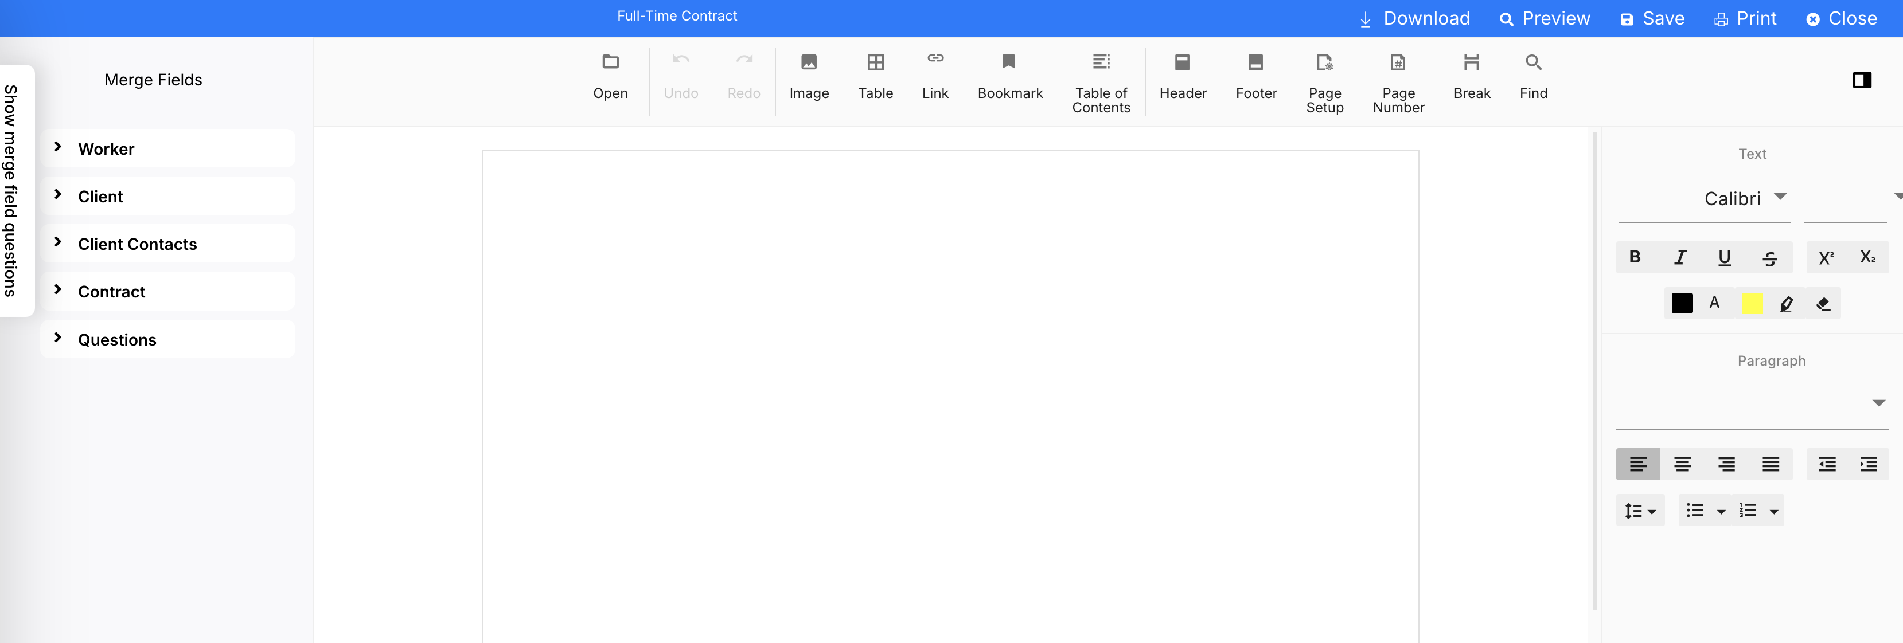Expand the Client merge fields
Screen dimensions: 1903x643
click(x=169, y=197)
